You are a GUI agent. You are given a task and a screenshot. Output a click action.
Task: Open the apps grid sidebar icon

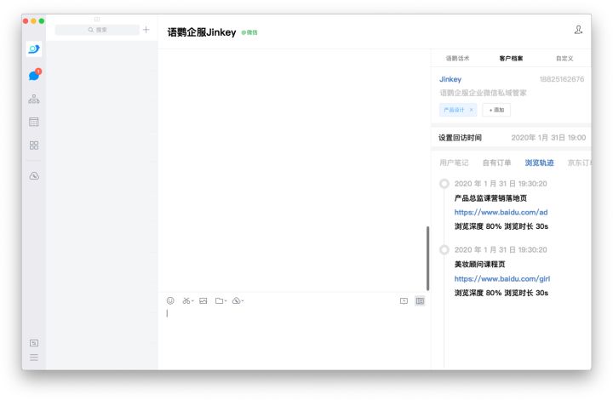point(34,146)
